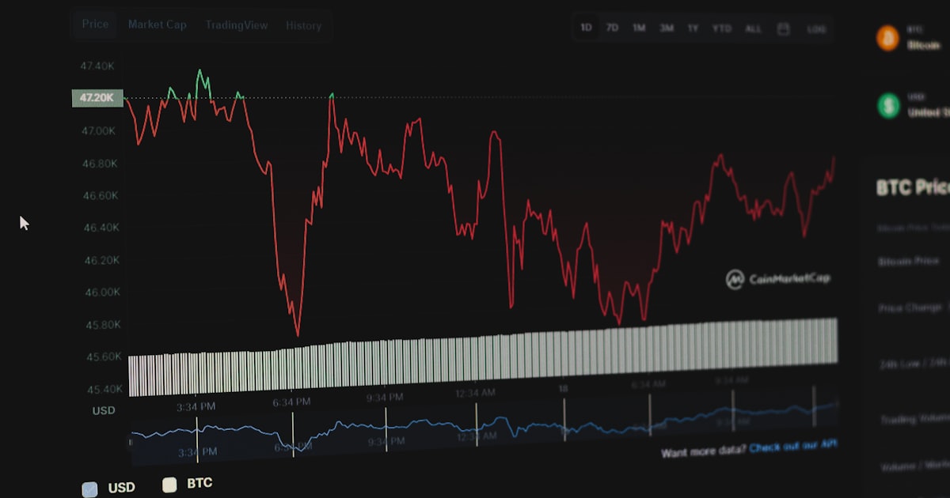
Task: Open the calendar date range picker
Action: (783, 28)
